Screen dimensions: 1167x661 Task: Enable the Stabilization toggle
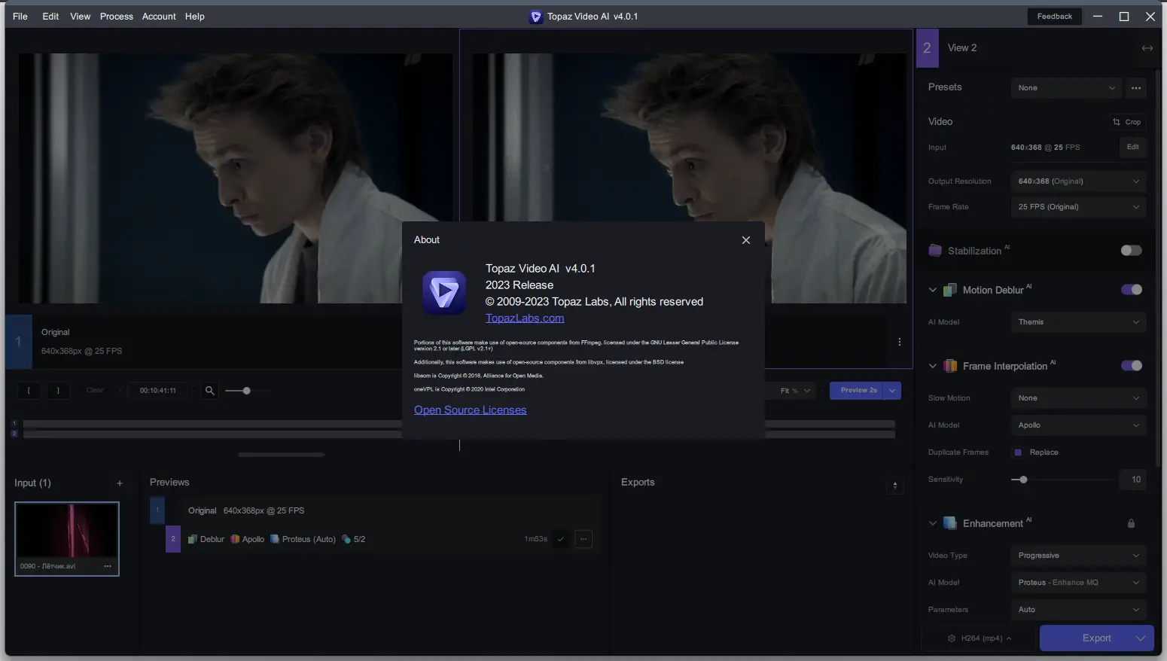pyautogui.click(x=1132, y=251)
